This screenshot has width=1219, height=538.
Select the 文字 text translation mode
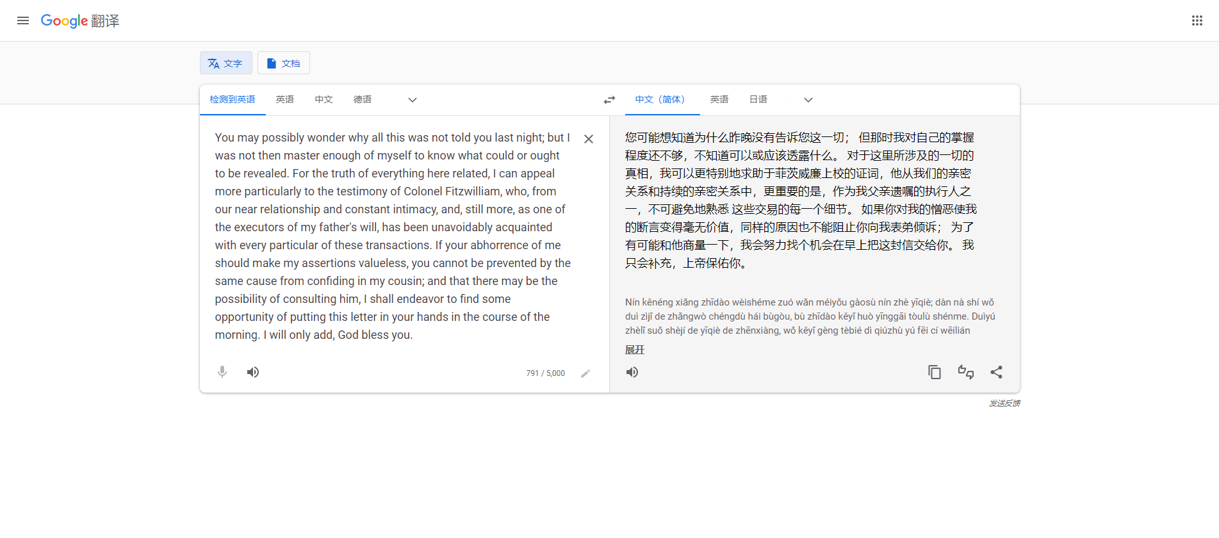point(225,63)
